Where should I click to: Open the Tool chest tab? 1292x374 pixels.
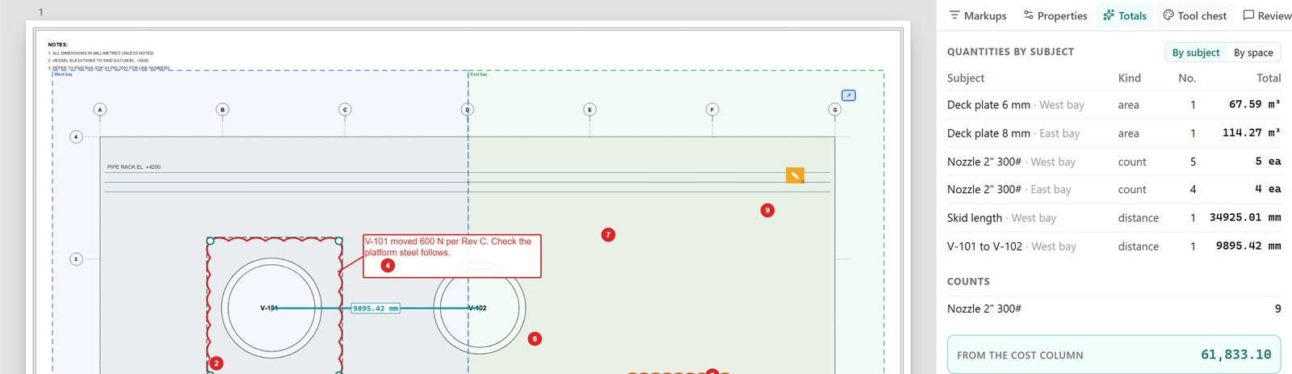tap(1194, 15)
